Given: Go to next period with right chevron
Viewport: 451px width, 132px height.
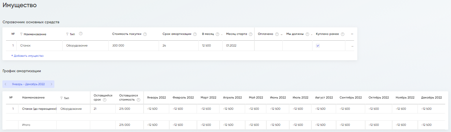Looking at the screenshot, I should coord(51,84).
